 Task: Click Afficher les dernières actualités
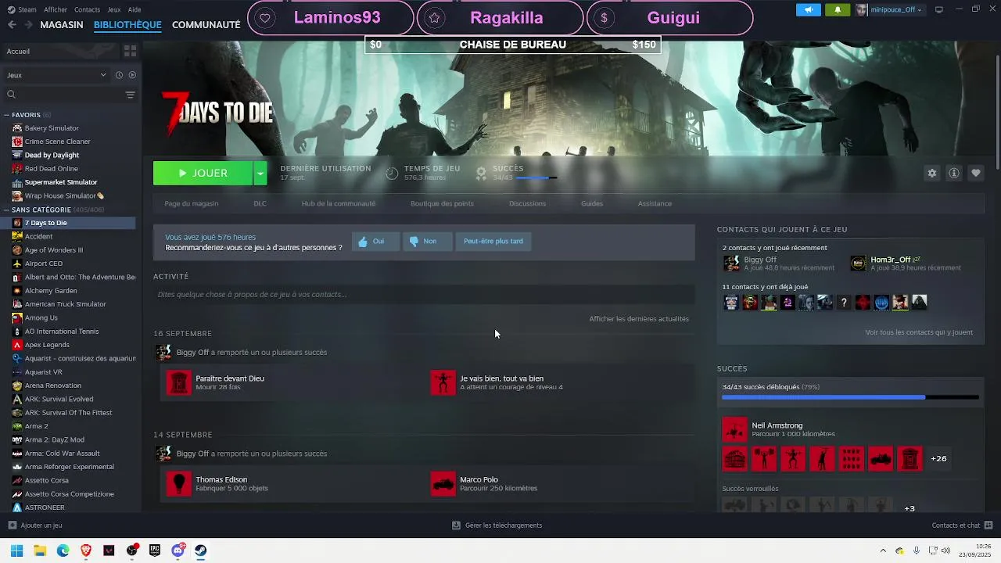[639, 319]
